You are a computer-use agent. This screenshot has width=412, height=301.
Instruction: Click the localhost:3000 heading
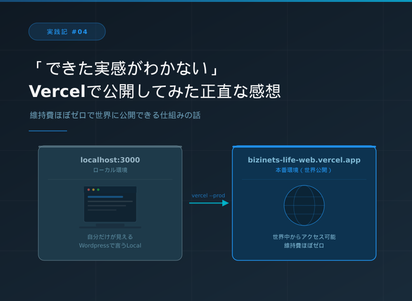(110, 160)
